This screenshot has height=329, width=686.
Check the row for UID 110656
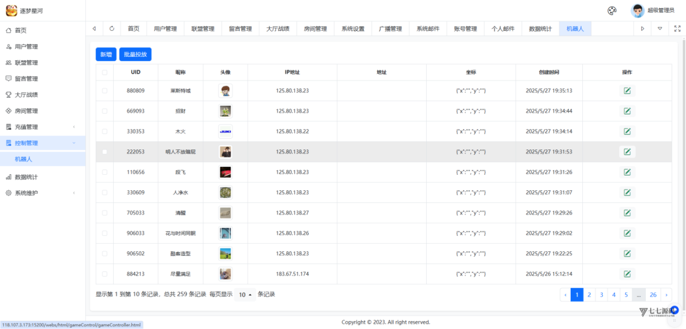click(x=105, y=172)
